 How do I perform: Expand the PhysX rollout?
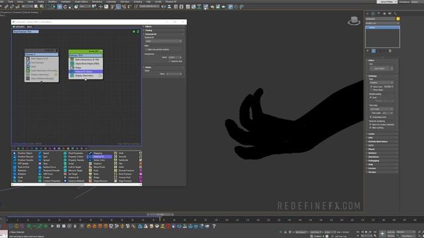tap(382, 149)
